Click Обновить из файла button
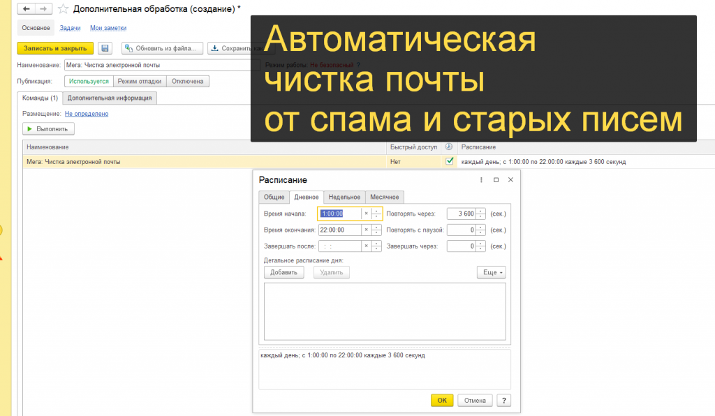 [x=162, y=48]
